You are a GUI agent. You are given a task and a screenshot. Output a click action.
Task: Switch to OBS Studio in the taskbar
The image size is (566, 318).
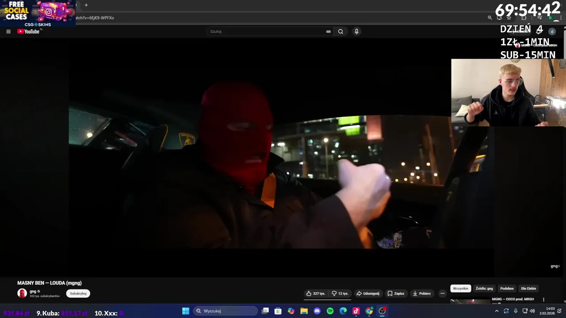(x=382, y=311)
